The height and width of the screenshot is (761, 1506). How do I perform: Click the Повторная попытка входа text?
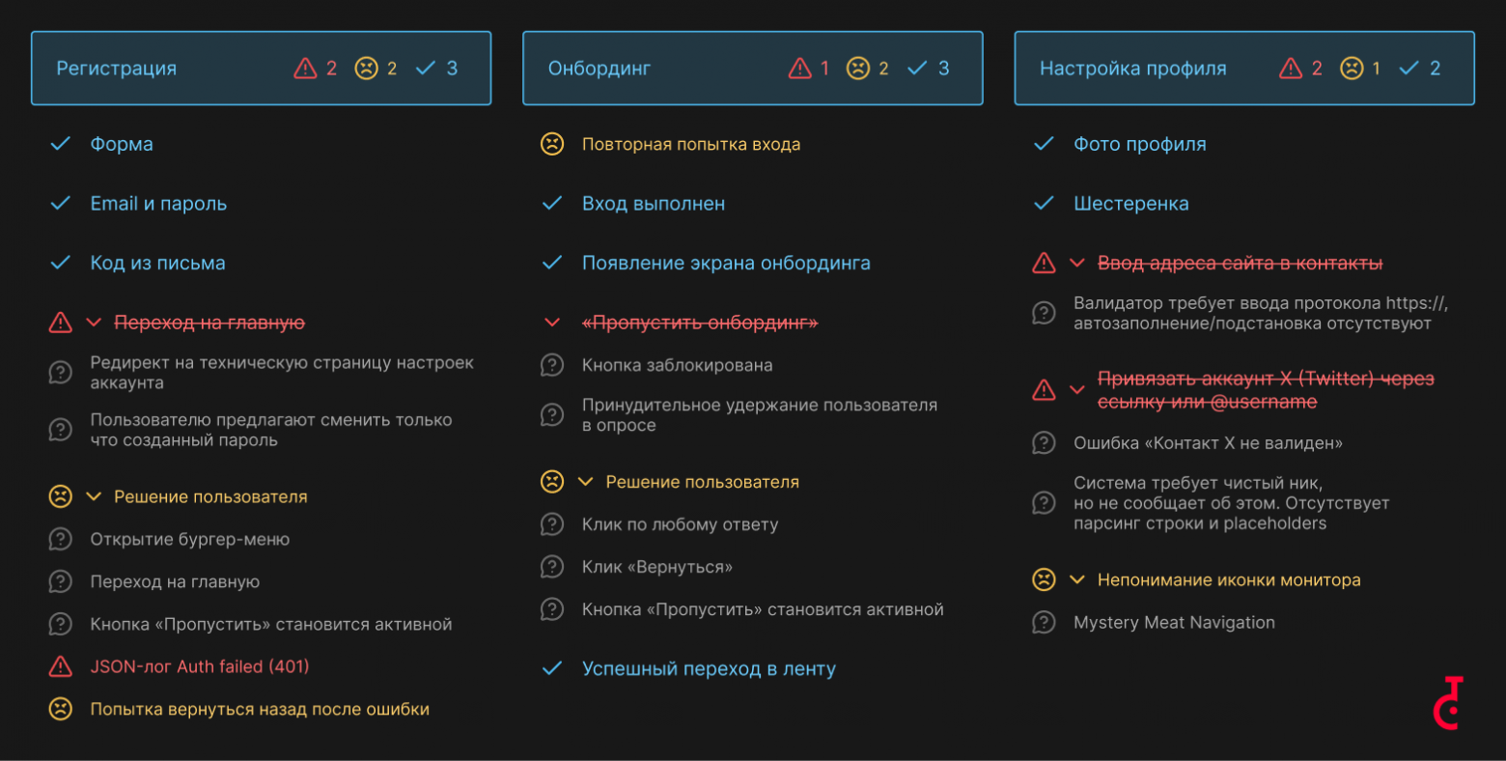click(691, 144)
